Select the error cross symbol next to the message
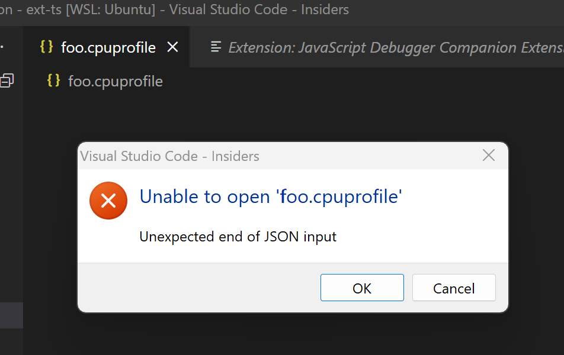 click(108, 201)
